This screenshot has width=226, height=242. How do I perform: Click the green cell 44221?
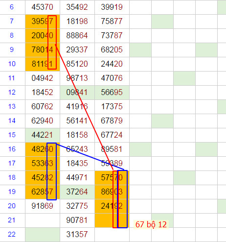tap(43, 135)
